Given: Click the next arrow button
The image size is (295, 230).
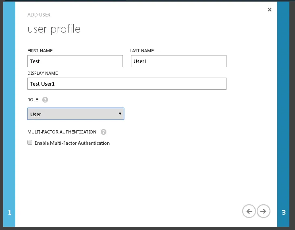Looking at the screenshot, I should point(264,211).
